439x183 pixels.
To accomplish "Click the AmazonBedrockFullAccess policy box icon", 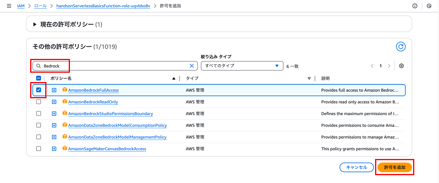I will click(x=65, y=90).
